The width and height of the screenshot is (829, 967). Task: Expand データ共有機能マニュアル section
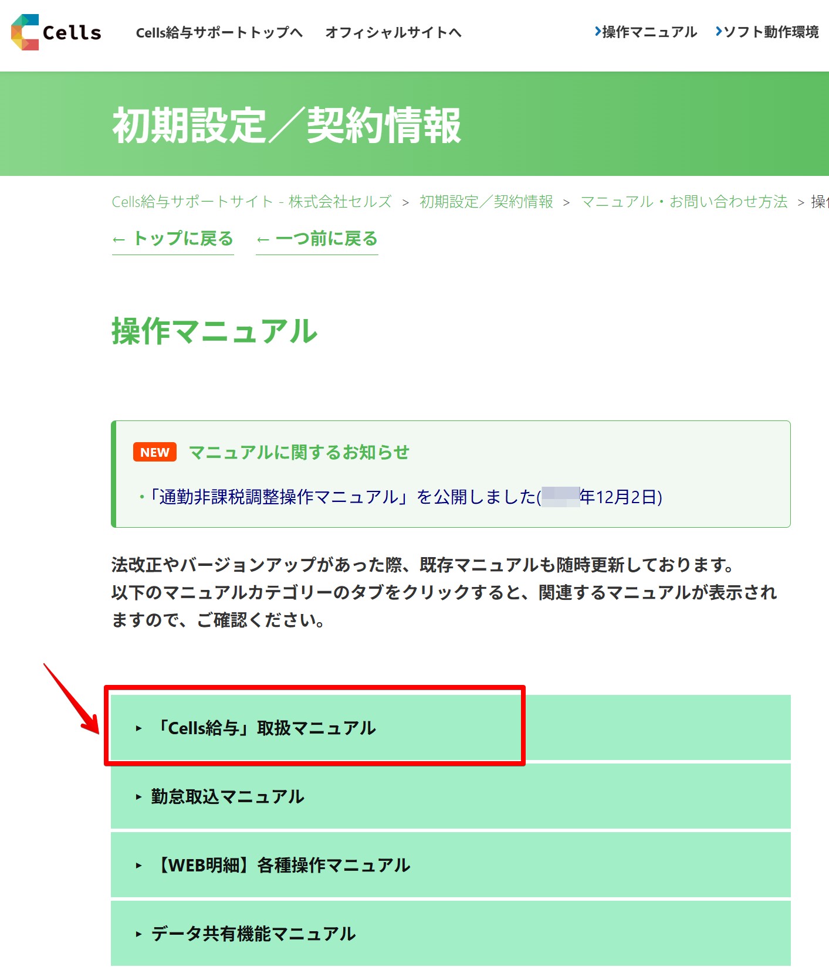tap(451, 934)
